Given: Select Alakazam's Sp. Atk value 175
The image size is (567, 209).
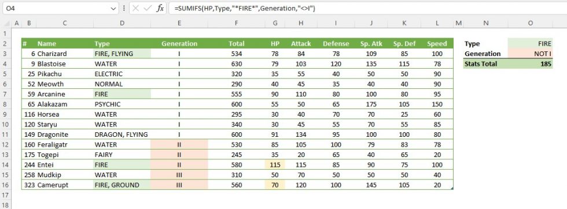Looking at the screenshot, I should (371, 104).
